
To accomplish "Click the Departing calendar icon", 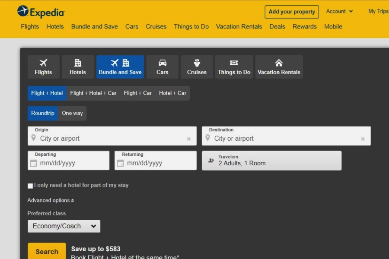I will pyautogui.click(x=33, y=163).
